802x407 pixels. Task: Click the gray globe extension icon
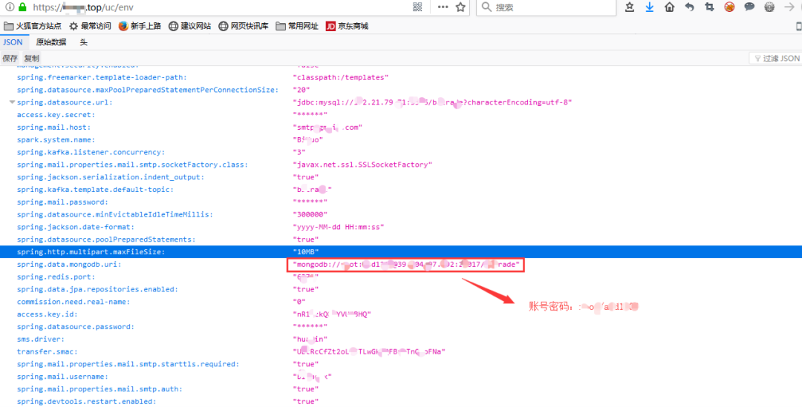pos(769,7)
